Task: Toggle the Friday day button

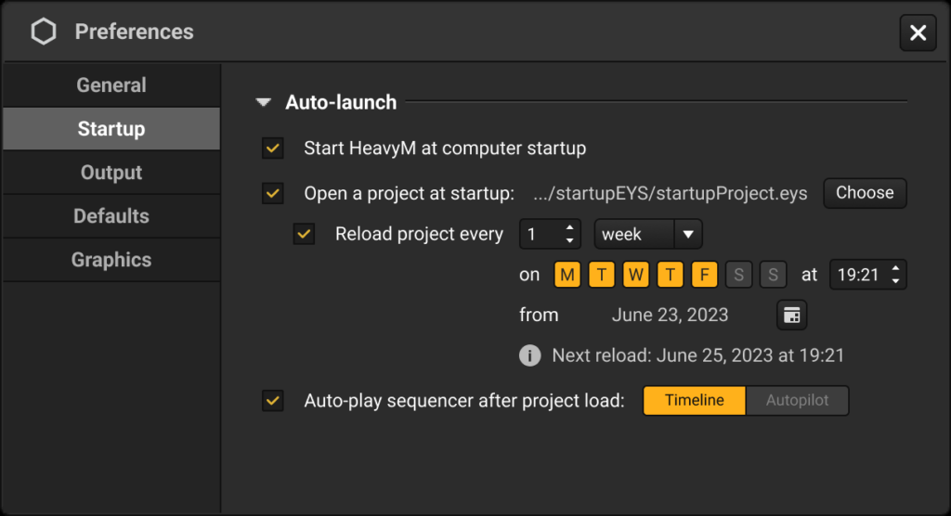Action: click(704, 275)
